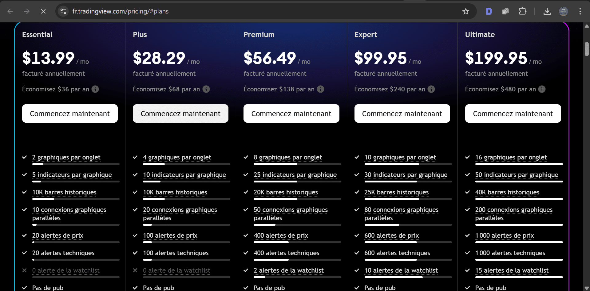Click the site information icon in address bar
The width and height of the screenshot is (590, 291).
pyautogui.click(x=63, y=11)
